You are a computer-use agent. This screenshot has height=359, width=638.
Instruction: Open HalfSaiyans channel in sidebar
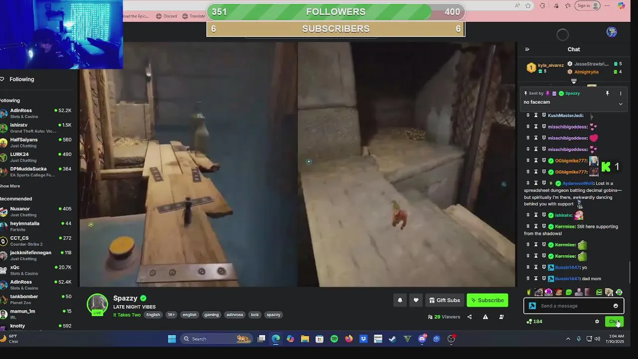click(x=36, y=143)
